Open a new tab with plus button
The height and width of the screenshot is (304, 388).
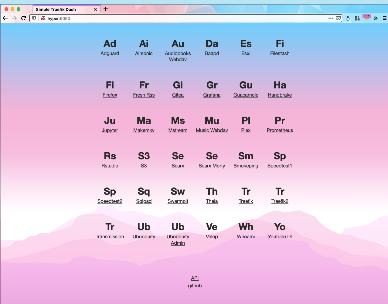tap(106, 9)
